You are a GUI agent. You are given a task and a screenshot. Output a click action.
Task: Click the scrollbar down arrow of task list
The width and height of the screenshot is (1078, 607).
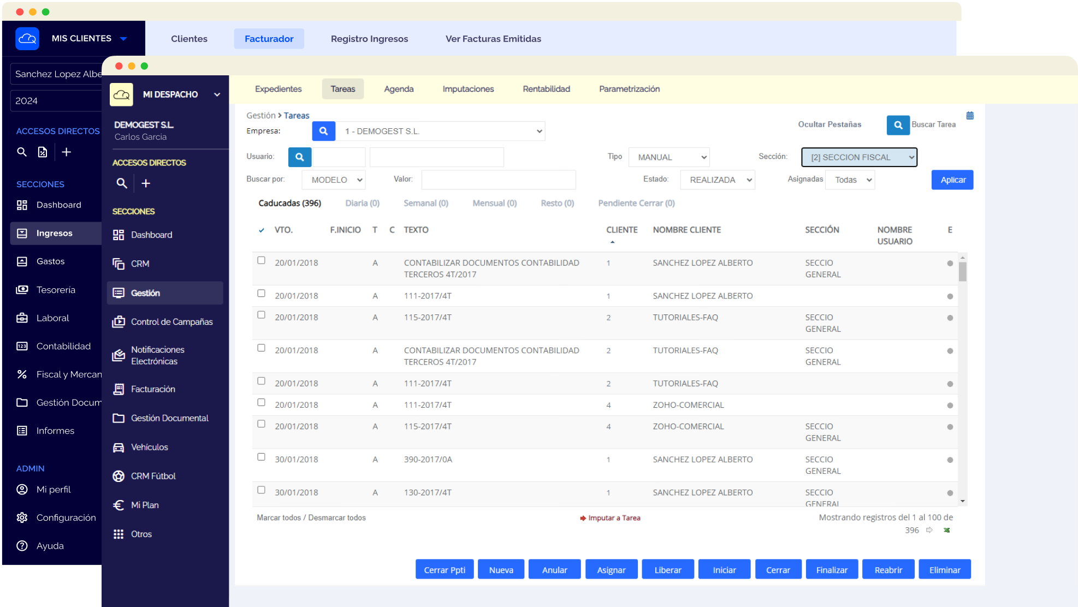point(962,501)
